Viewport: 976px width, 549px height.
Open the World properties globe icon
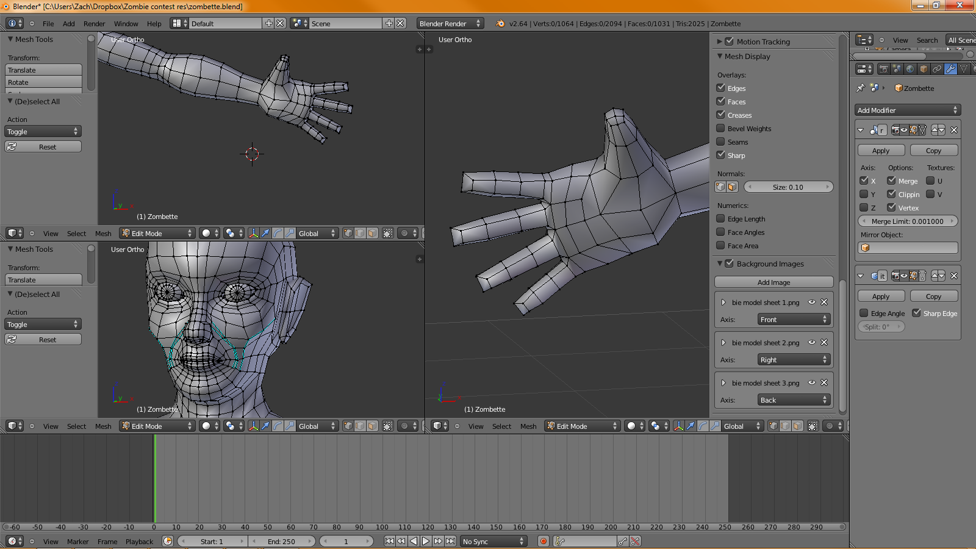[910, 69]
